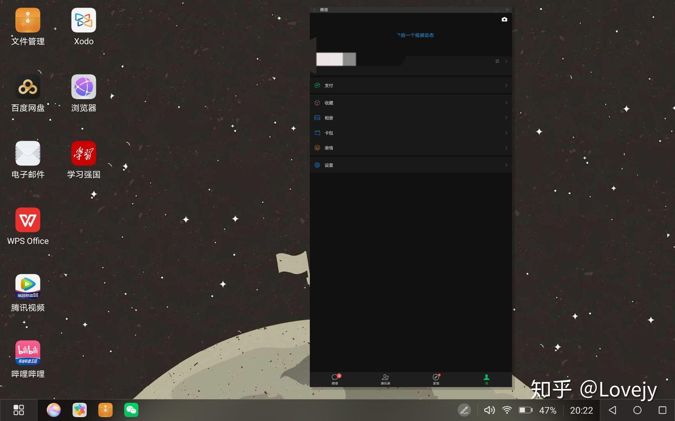
Task: Click the blurred profile avatar thumbnail
Action: pyautogui.click(x=336, y=59)
